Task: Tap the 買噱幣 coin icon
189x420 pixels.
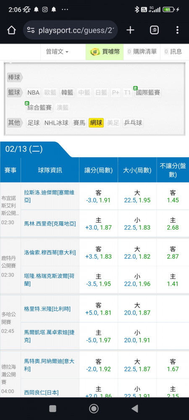Action: (95, 52)
